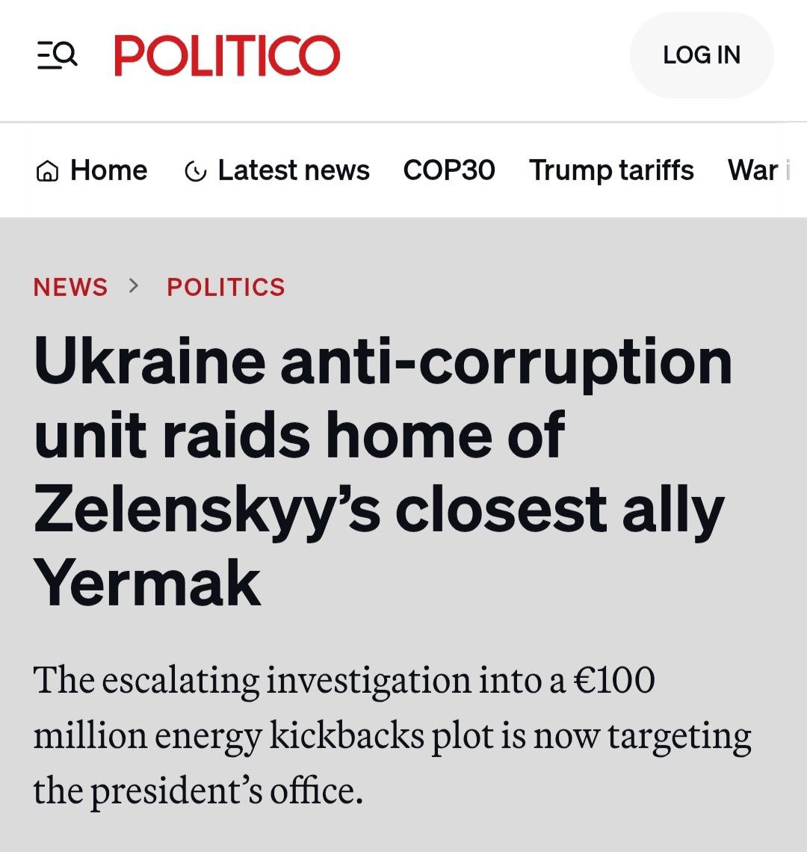This screenshot has height=852, width=807.
Task: Open the Latest news text link
Action: [x=294, y=170]
